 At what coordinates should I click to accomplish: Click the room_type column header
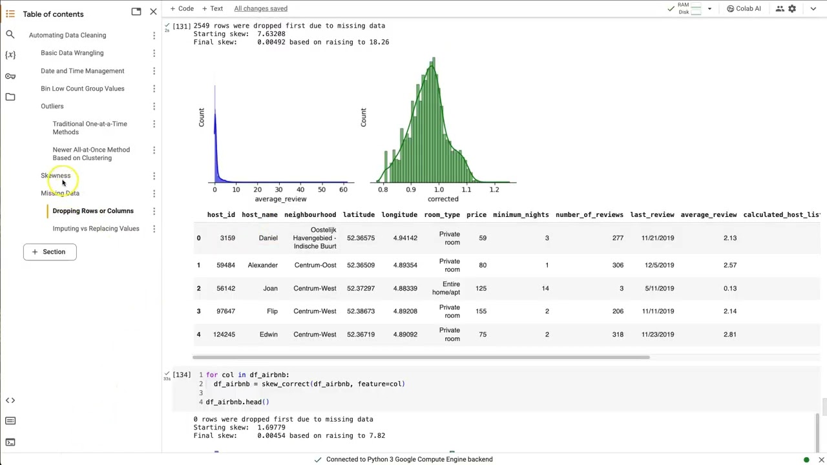(442, 214)
